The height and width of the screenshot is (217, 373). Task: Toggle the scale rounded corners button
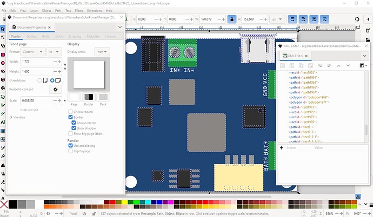pos(303,19)
